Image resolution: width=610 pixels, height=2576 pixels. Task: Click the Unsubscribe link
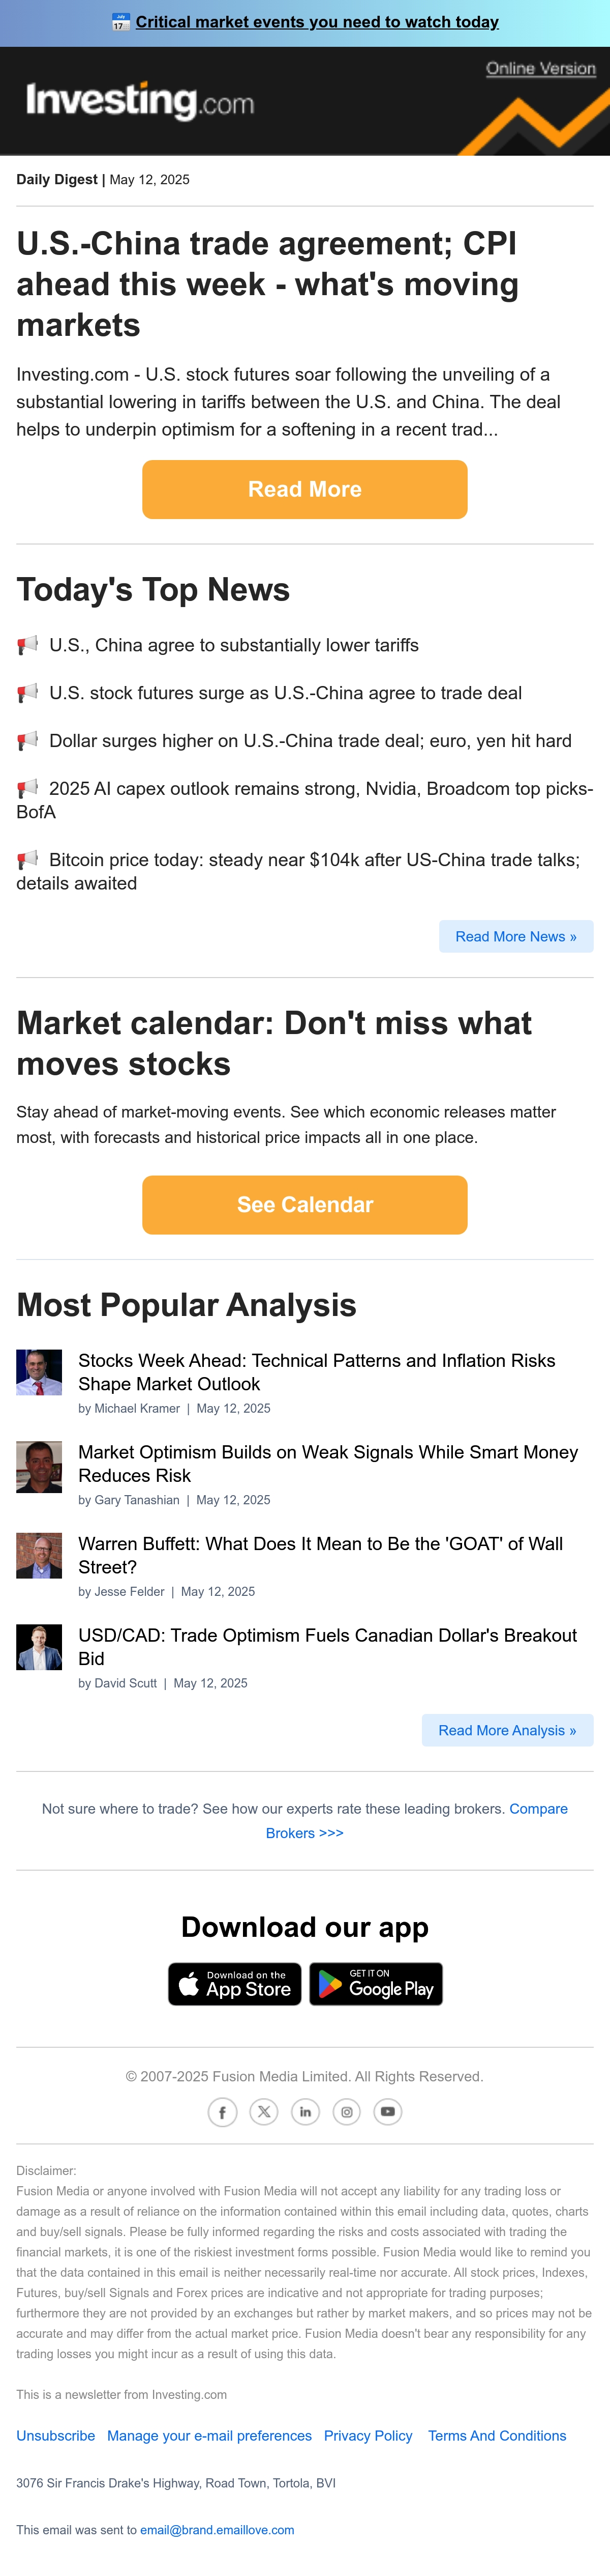(56, 2435)
